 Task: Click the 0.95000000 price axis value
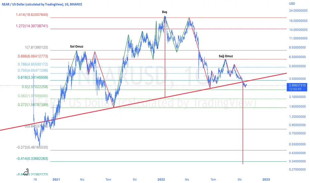[298, 125]
